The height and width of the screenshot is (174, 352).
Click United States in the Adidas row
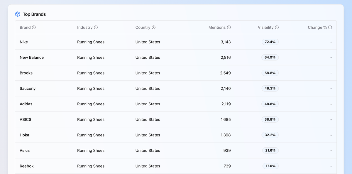[x=148, y=104]
